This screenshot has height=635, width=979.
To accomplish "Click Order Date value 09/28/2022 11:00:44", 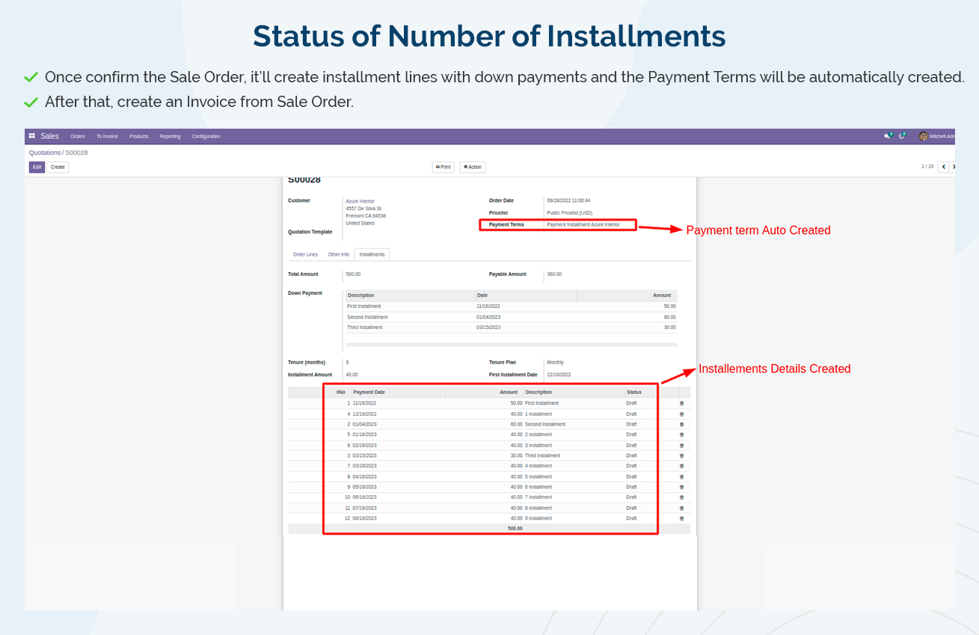I will 568,200.
